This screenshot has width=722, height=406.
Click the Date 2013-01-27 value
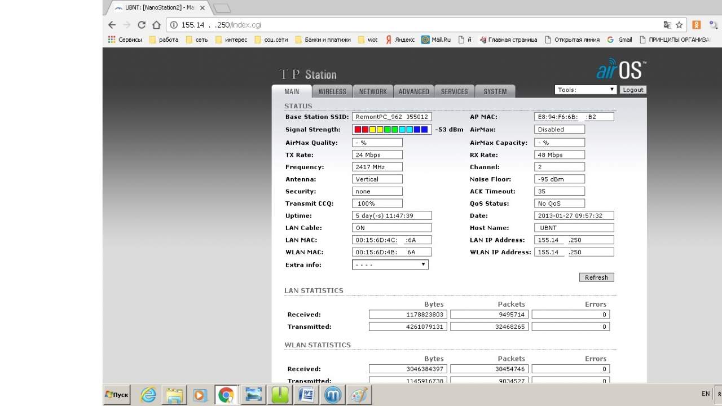tap(574, 216)
